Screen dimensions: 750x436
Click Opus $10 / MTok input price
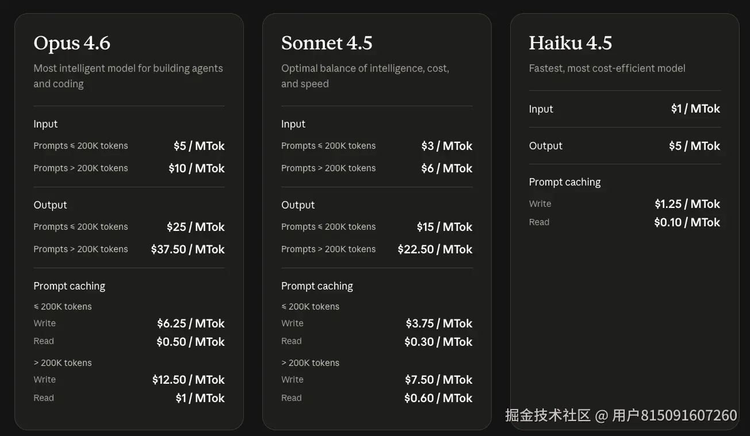click(197, 168)
